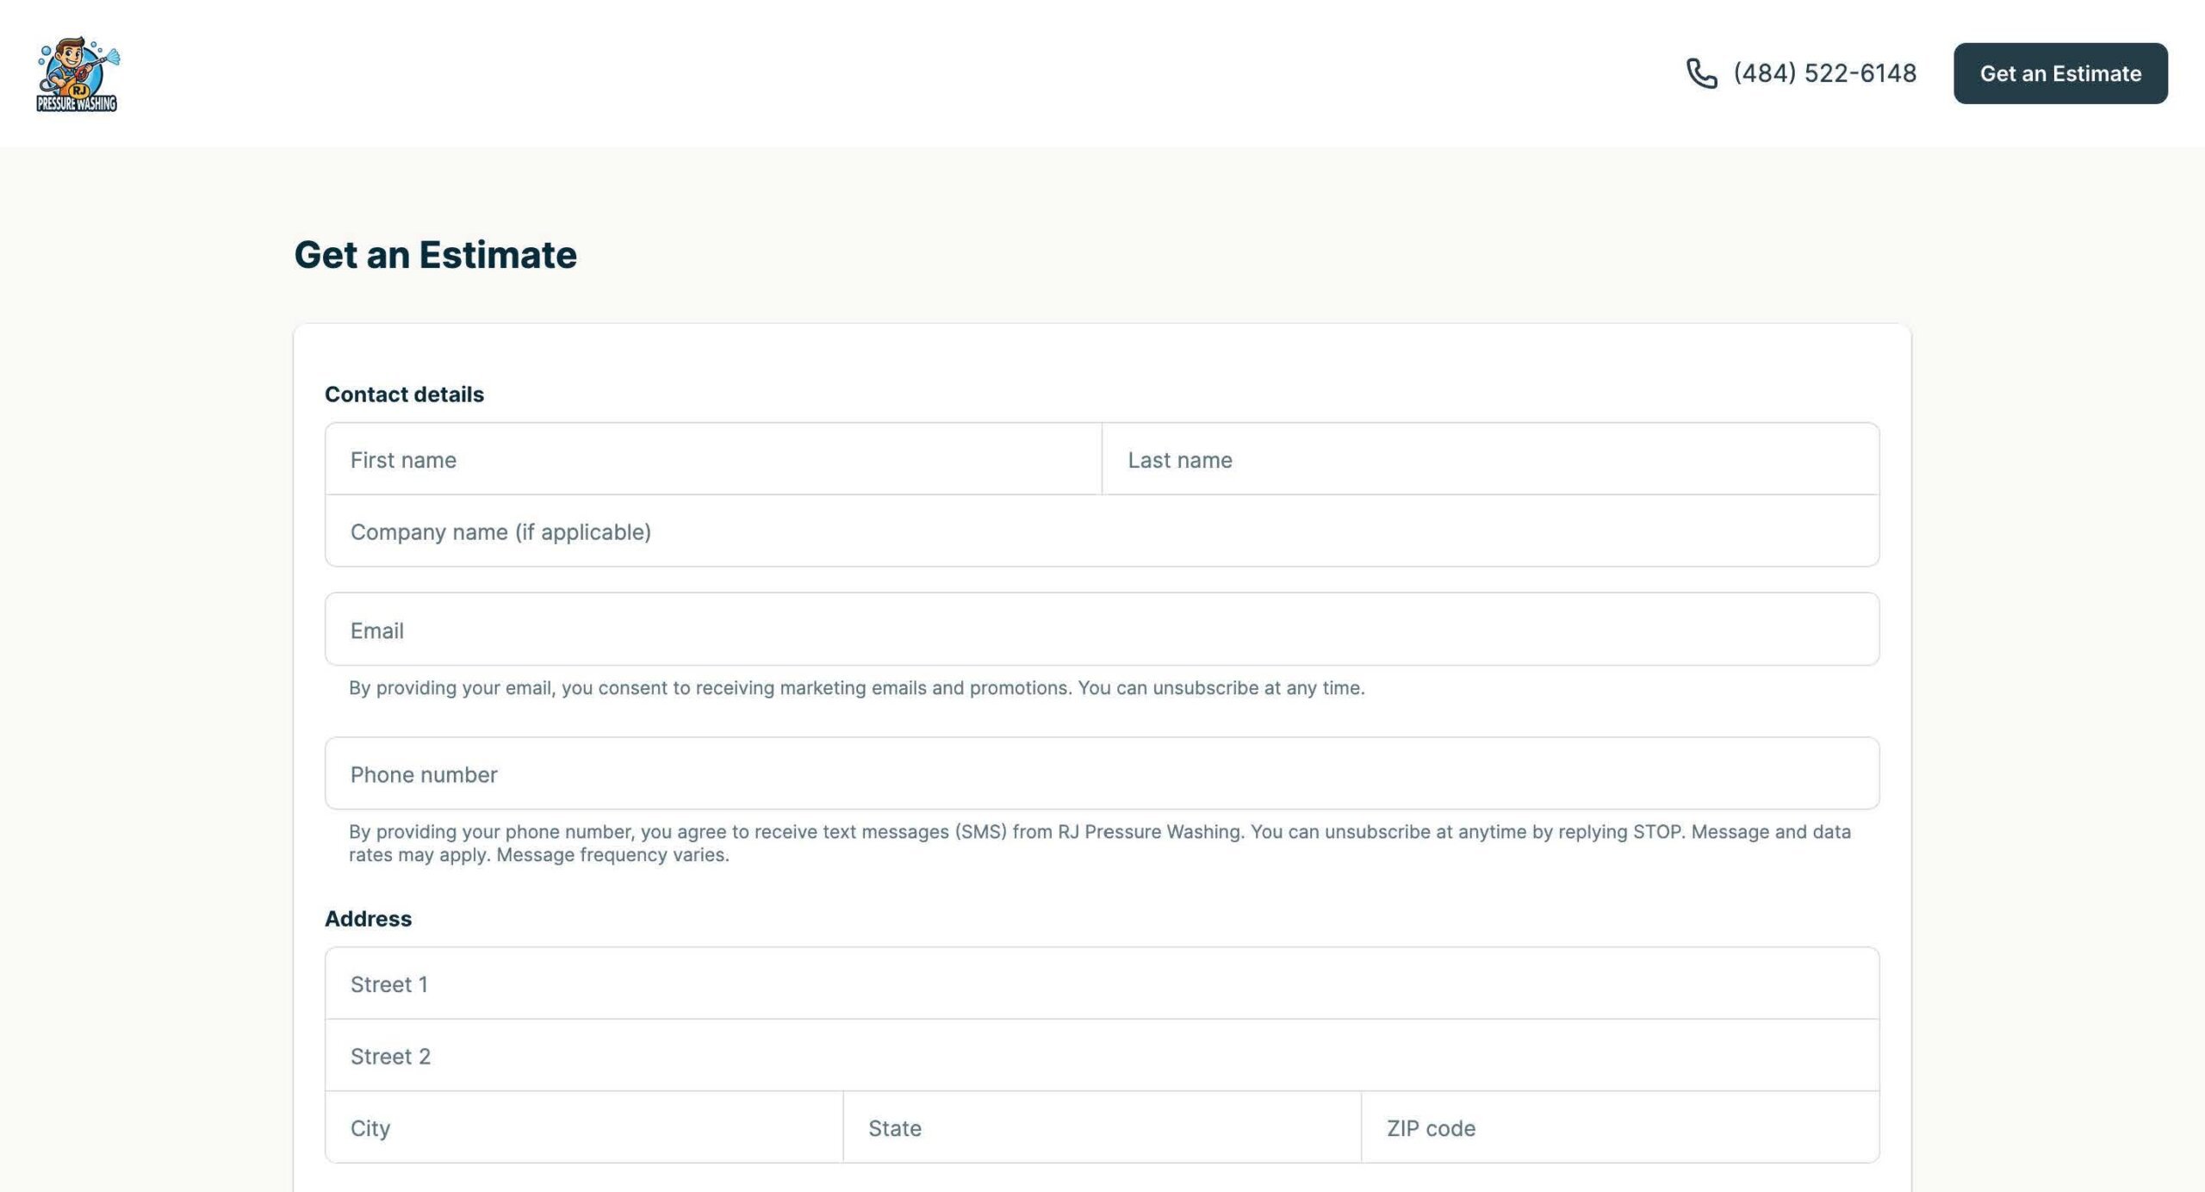Viewport: 2205px width, 1192px height.
Task: Click into the Email field
Action: [1102, 629]
